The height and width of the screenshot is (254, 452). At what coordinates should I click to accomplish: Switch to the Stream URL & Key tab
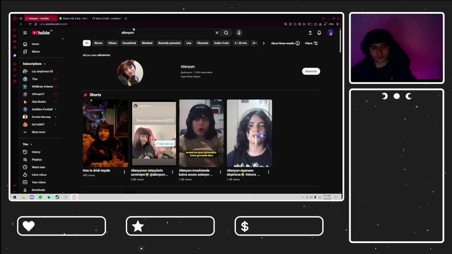pos(74,18)
